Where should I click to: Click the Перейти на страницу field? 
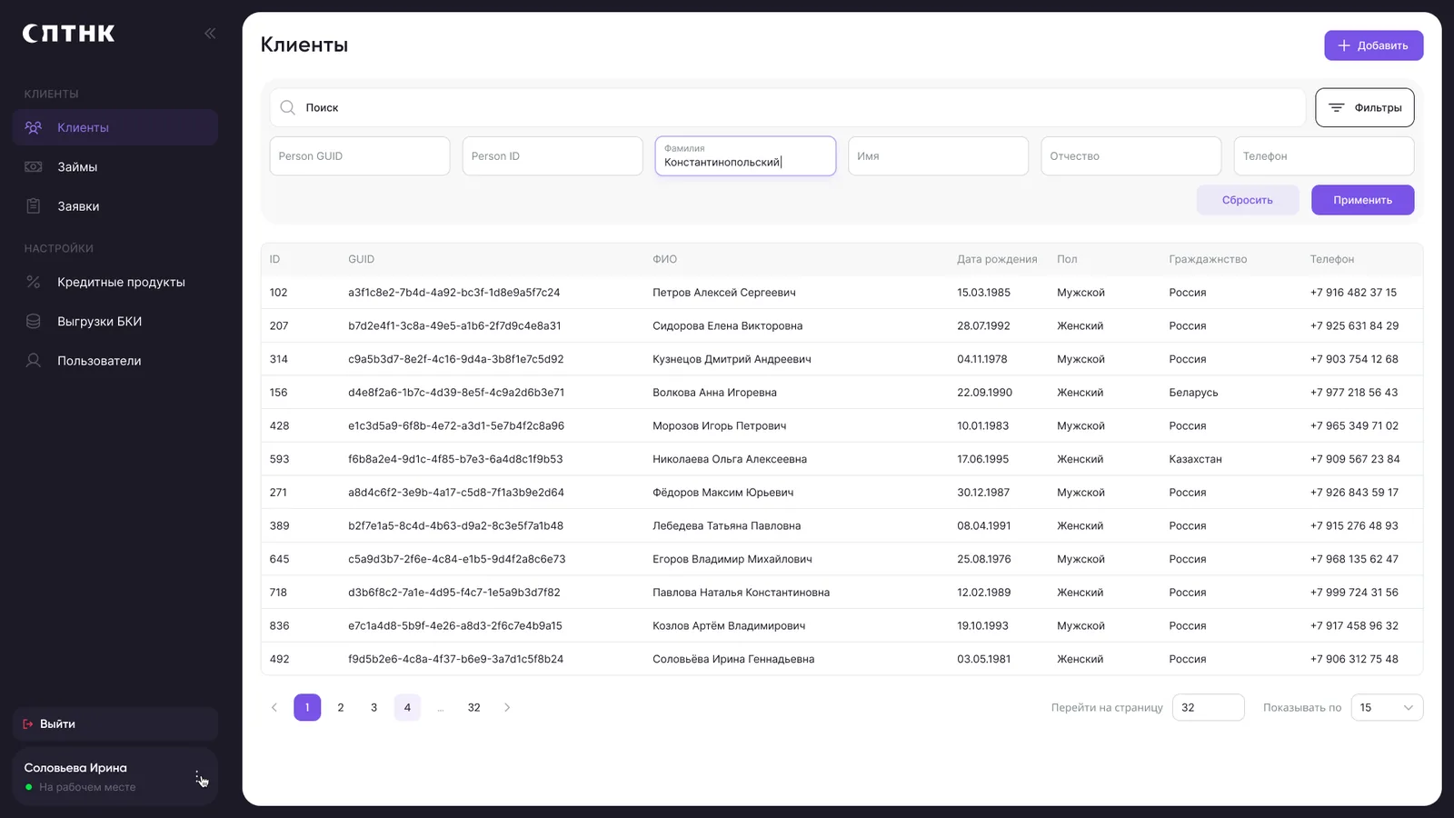[x=1208, y=707]
